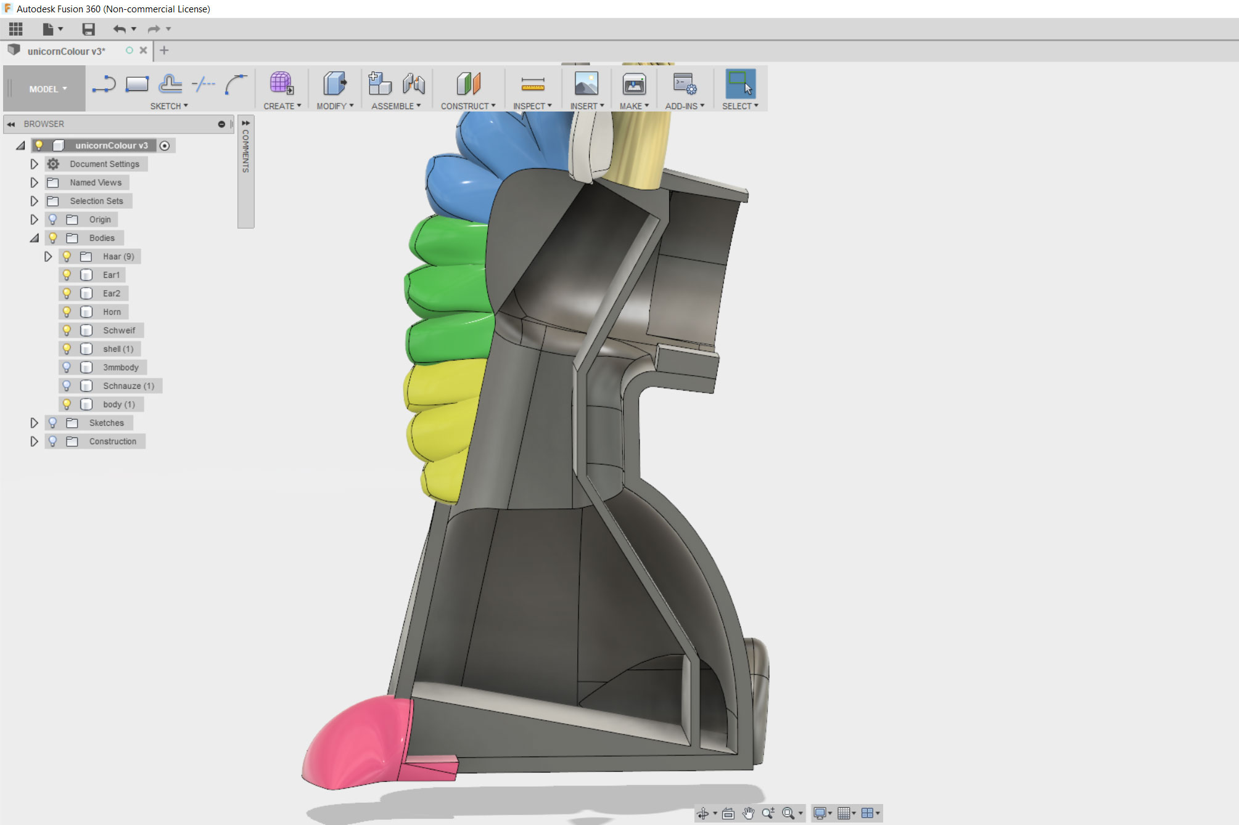Hide the Ear1 body
The image size is (1239, 825).
(x=67, y=275)
